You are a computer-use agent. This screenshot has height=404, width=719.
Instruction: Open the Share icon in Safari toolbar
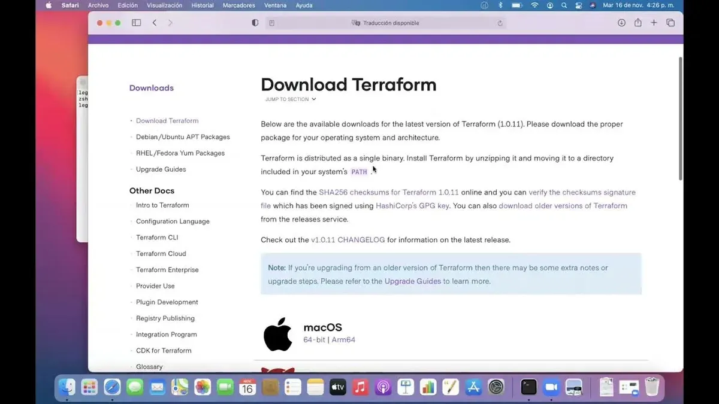(638, 23)
